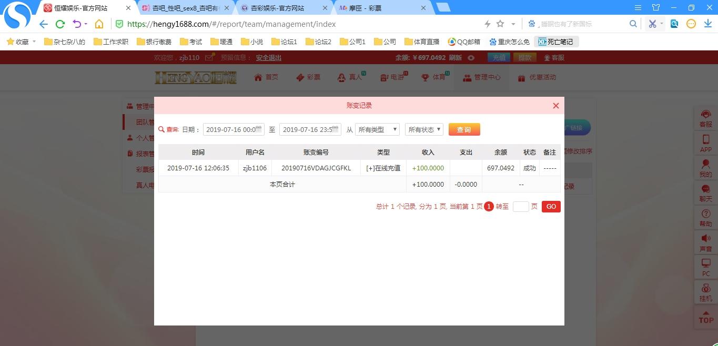718x346 pixels.
Task: Click the end date field 2019-07-16 23:5
Action: 310,129
